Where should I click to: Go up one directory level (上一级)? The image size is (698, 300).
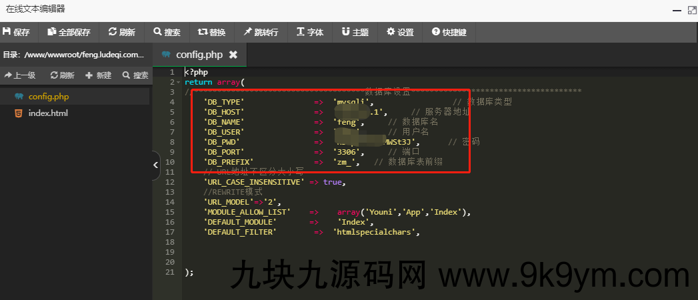(x=20, y=75)
